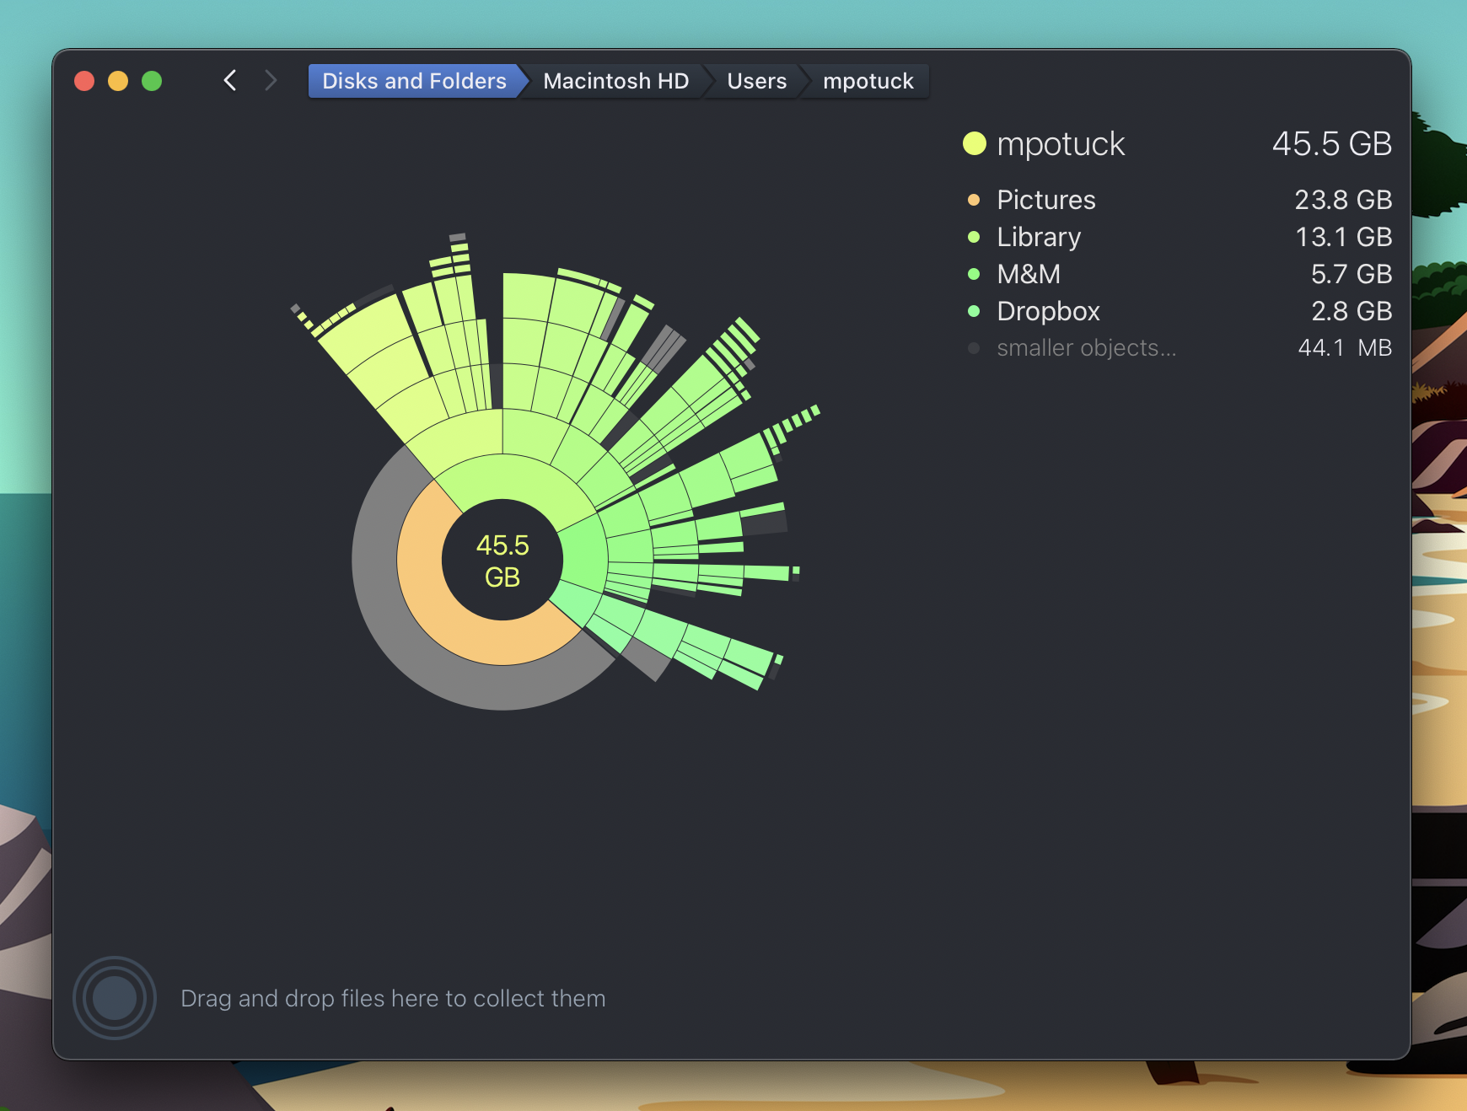This screenshot has height=1111, width=1467.
Task: Click the gray smaller objects dot
Action: (x=974, y=348)
